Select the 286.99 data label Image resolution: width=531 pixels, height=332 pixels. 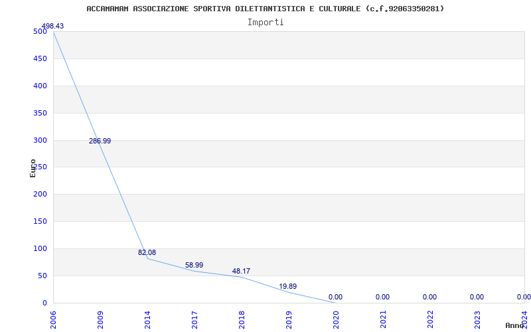[100, 141]
